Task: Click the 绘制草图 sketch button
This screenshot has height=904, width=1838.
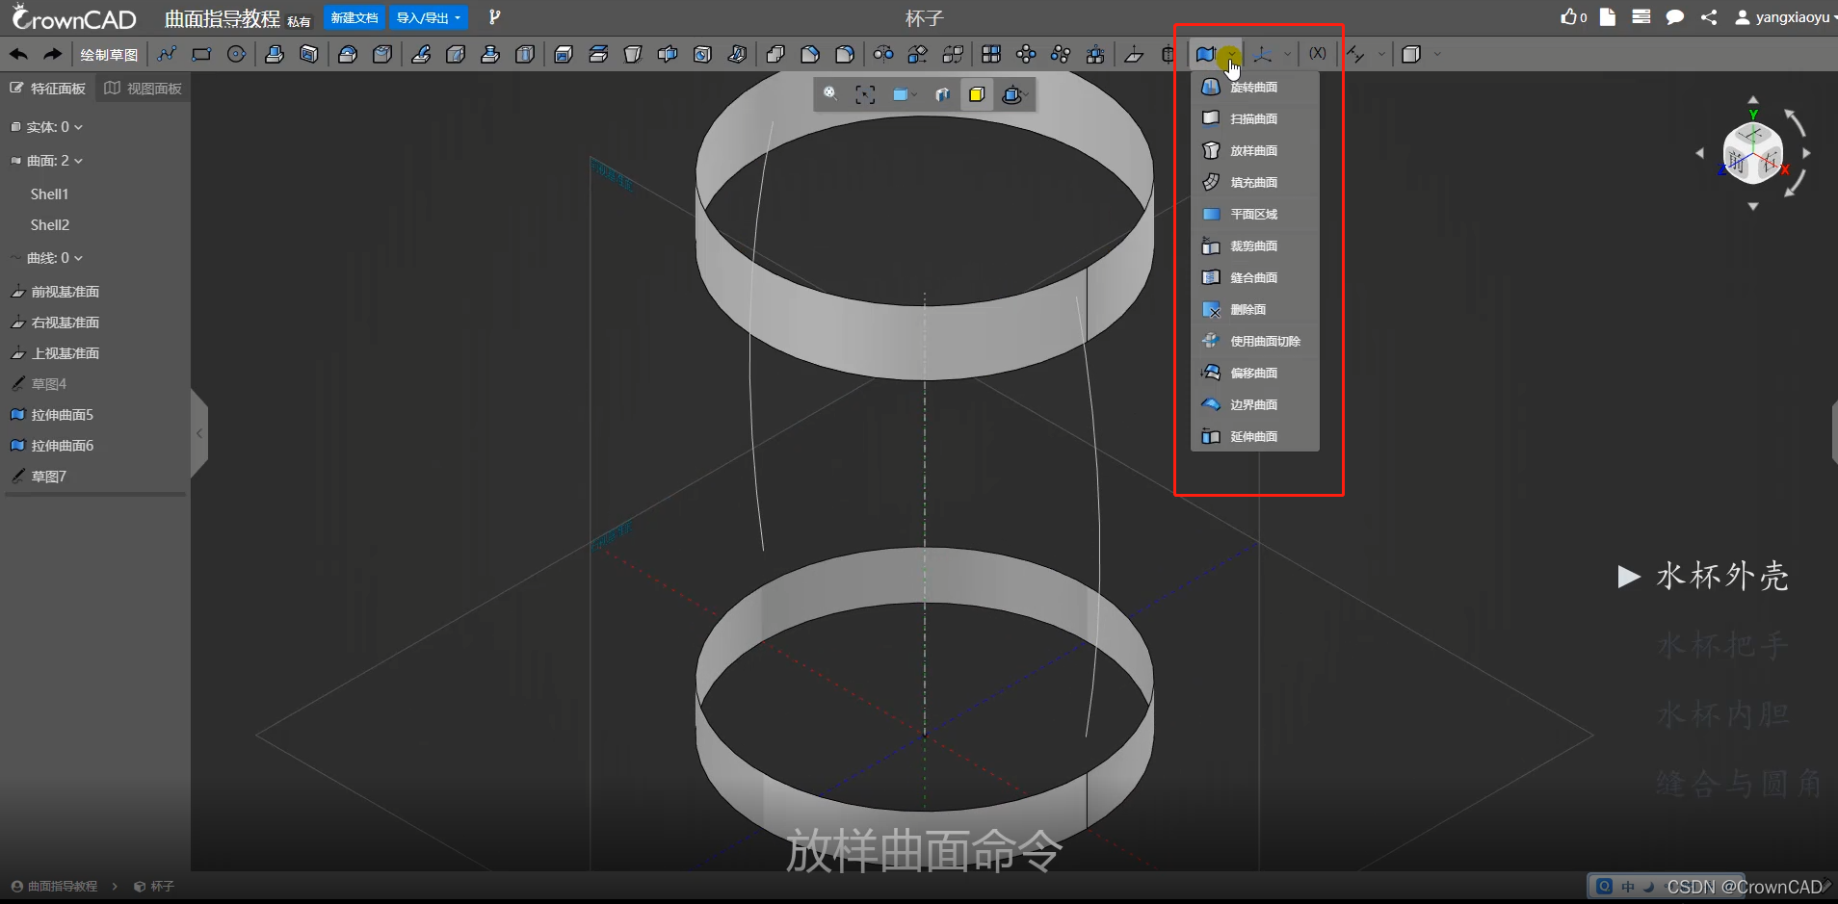Action: 109,55
